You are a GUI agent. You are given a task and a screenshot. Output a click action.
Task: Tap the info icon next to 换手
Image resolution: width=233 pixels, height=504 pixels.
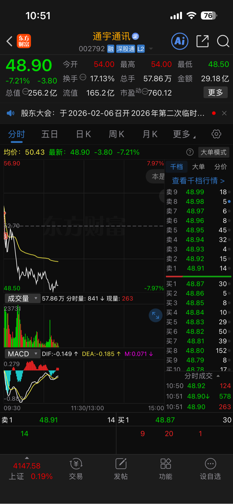pos(83,77)
